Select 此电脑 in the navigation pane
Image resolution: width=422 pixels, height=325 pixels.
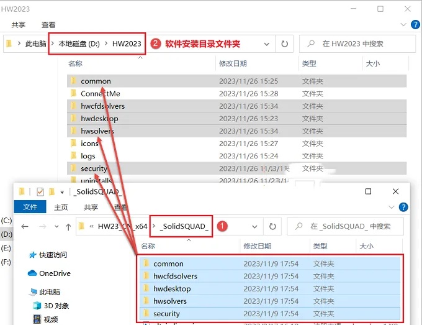pyautogui.click(x=45, y=292)
